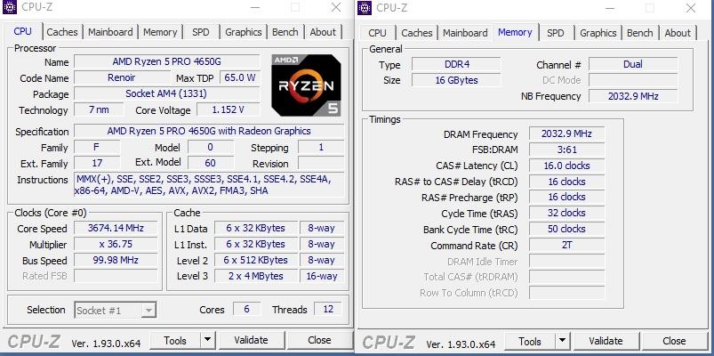Viewport: 714px width, 356px height.
Task: Open the Graphics tab in the left window
Action: [x=243, y=32]
